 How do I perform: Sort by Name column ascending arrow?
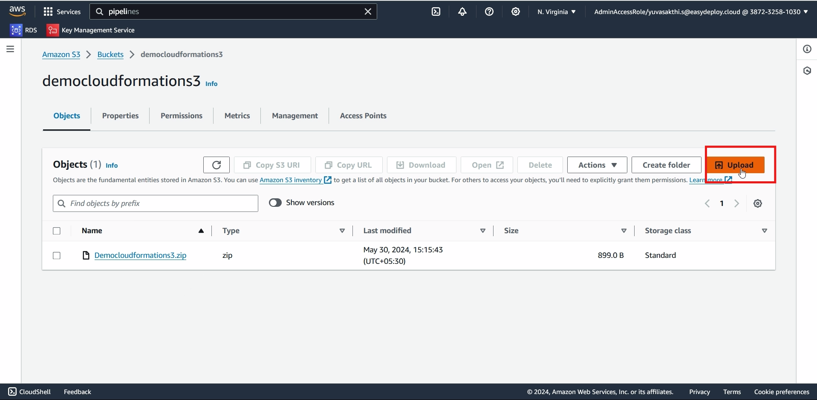[x=201, y=231]
